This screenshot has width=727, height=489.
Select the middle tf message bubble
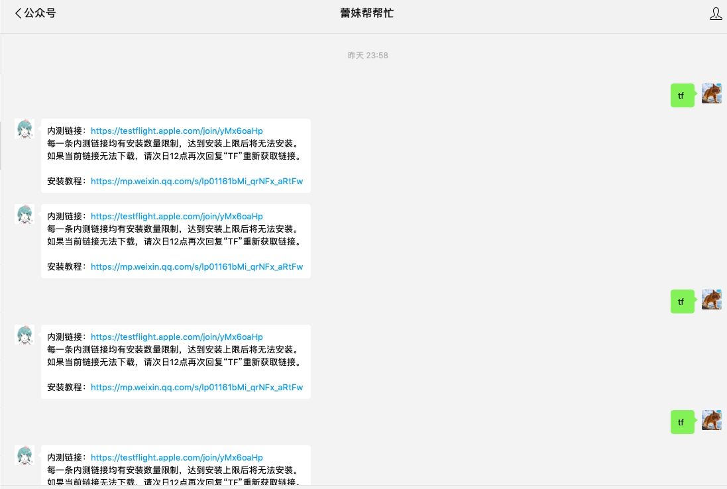coord(682,301)
